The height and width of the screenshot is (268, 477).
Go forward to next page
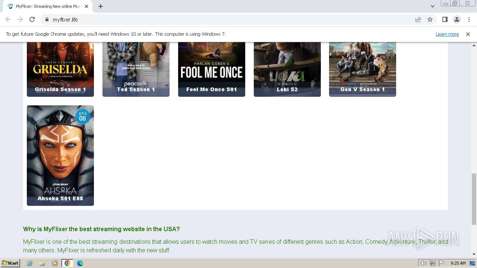click(20, 19)
